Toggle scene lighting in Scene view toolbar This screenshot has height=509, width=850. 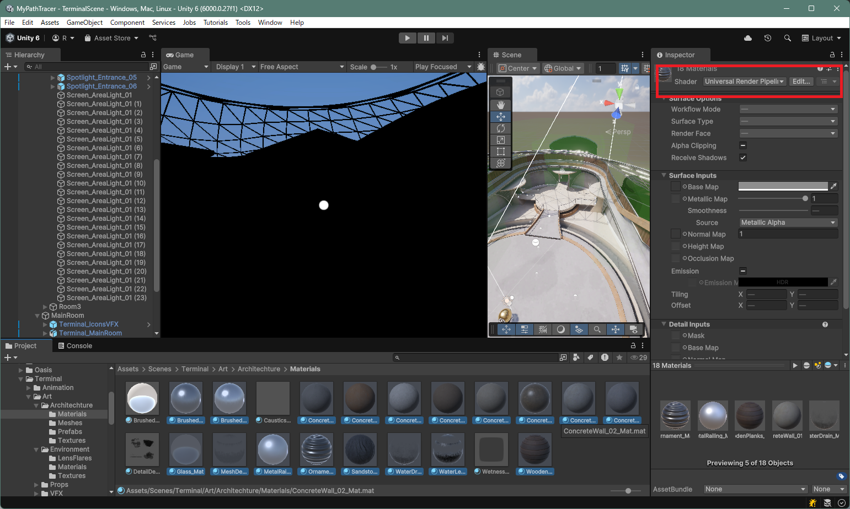click(x=561, y=329)
